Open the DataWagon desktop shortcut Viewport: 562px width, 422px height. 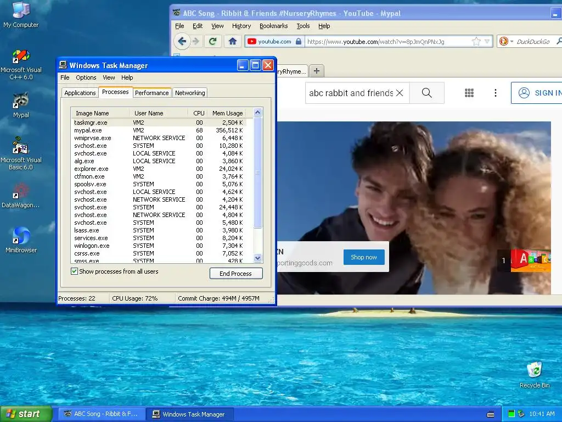click(21, 196)
